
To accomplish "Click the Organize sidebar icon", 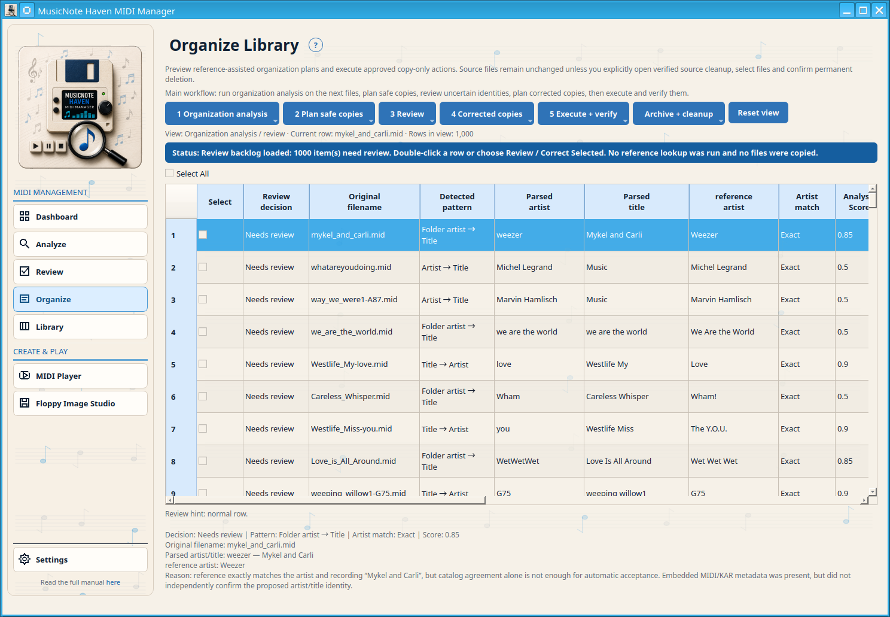I will coord(25,299).
